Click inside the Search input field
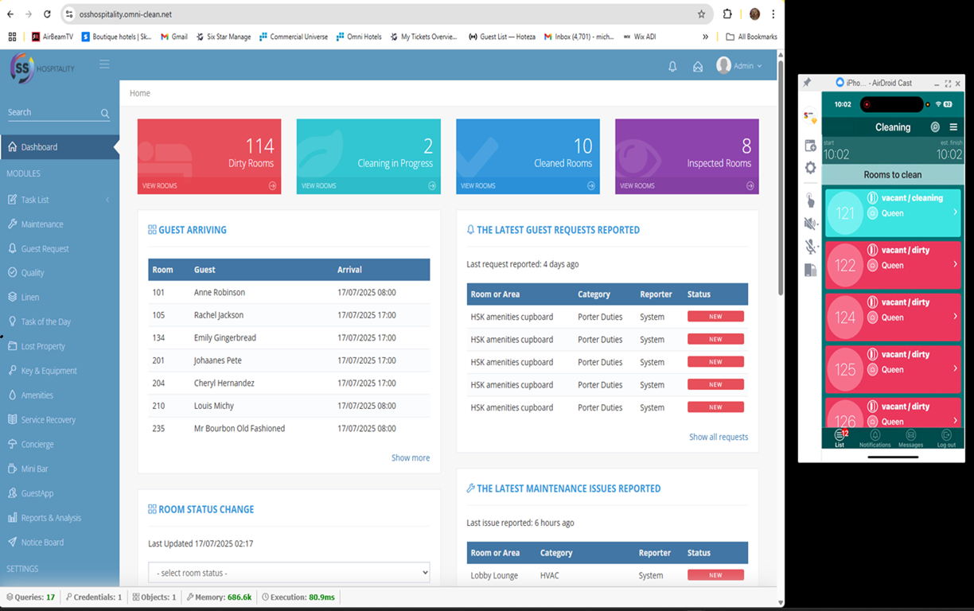The image size is (974, 611). click(48, 112)
